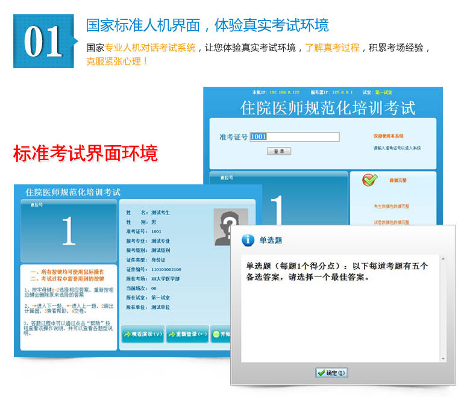Click the 准考证号 input field
Viewport: 470px width, 397px height.
pyautogui.click(x=295, y=137)
